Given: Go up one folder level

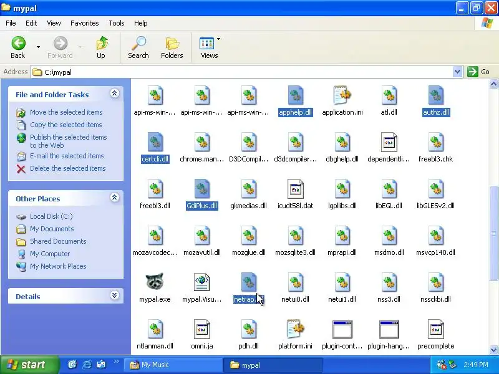Looking at the screenshot, I should pos(101,47).
